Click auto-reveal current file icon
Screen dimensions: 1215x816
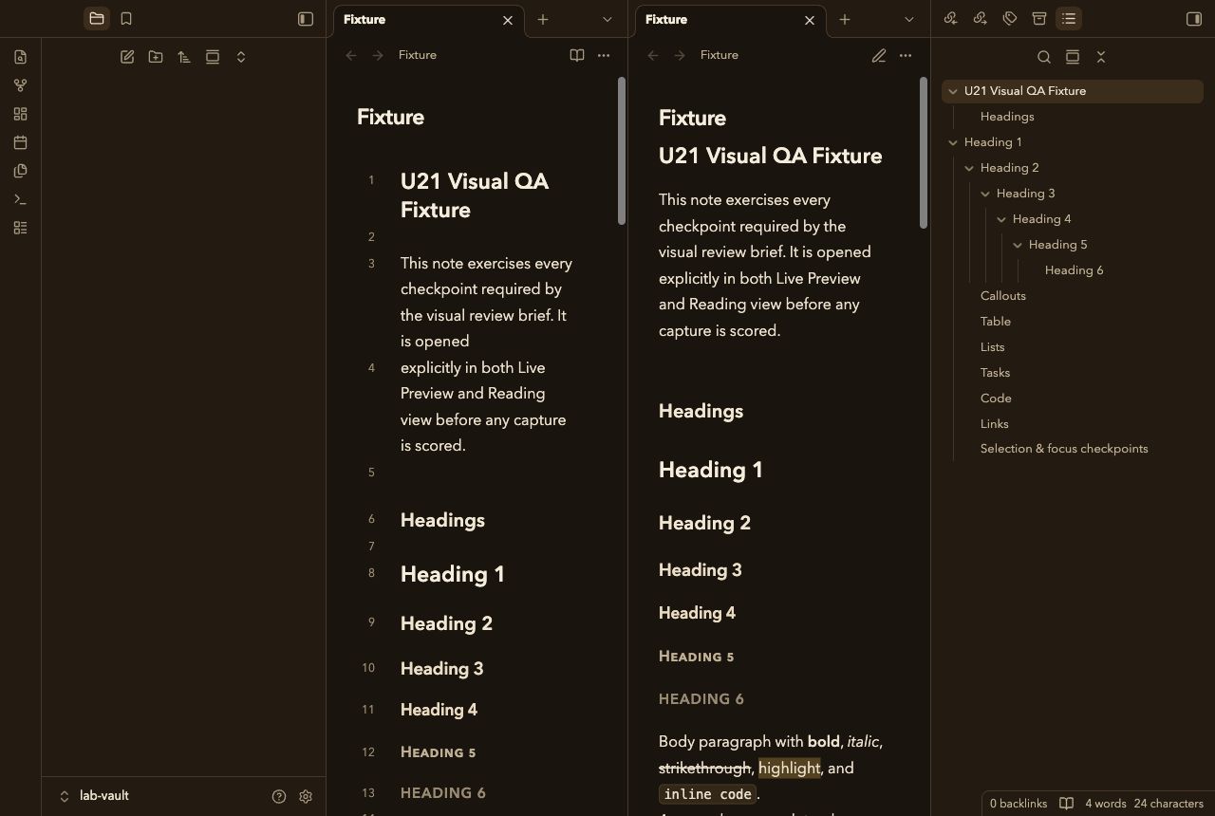[213, 57]
